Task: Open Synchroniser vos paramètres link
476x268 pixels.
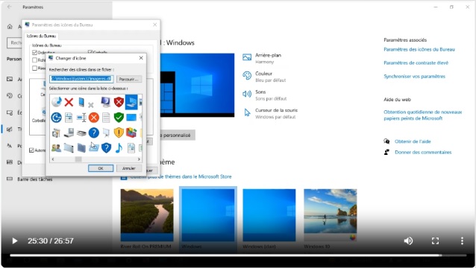Action: tap(414, 77)
